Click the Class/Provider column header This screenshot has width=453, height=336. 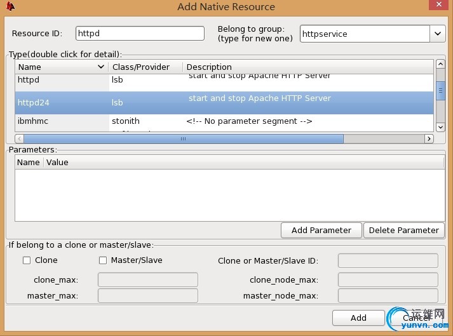pos(145,67)
